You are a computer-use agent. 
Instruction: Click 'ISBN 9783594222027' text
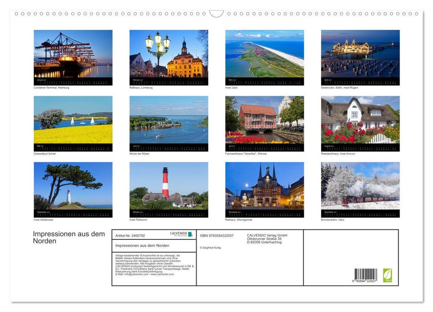[x=217, y=235]
